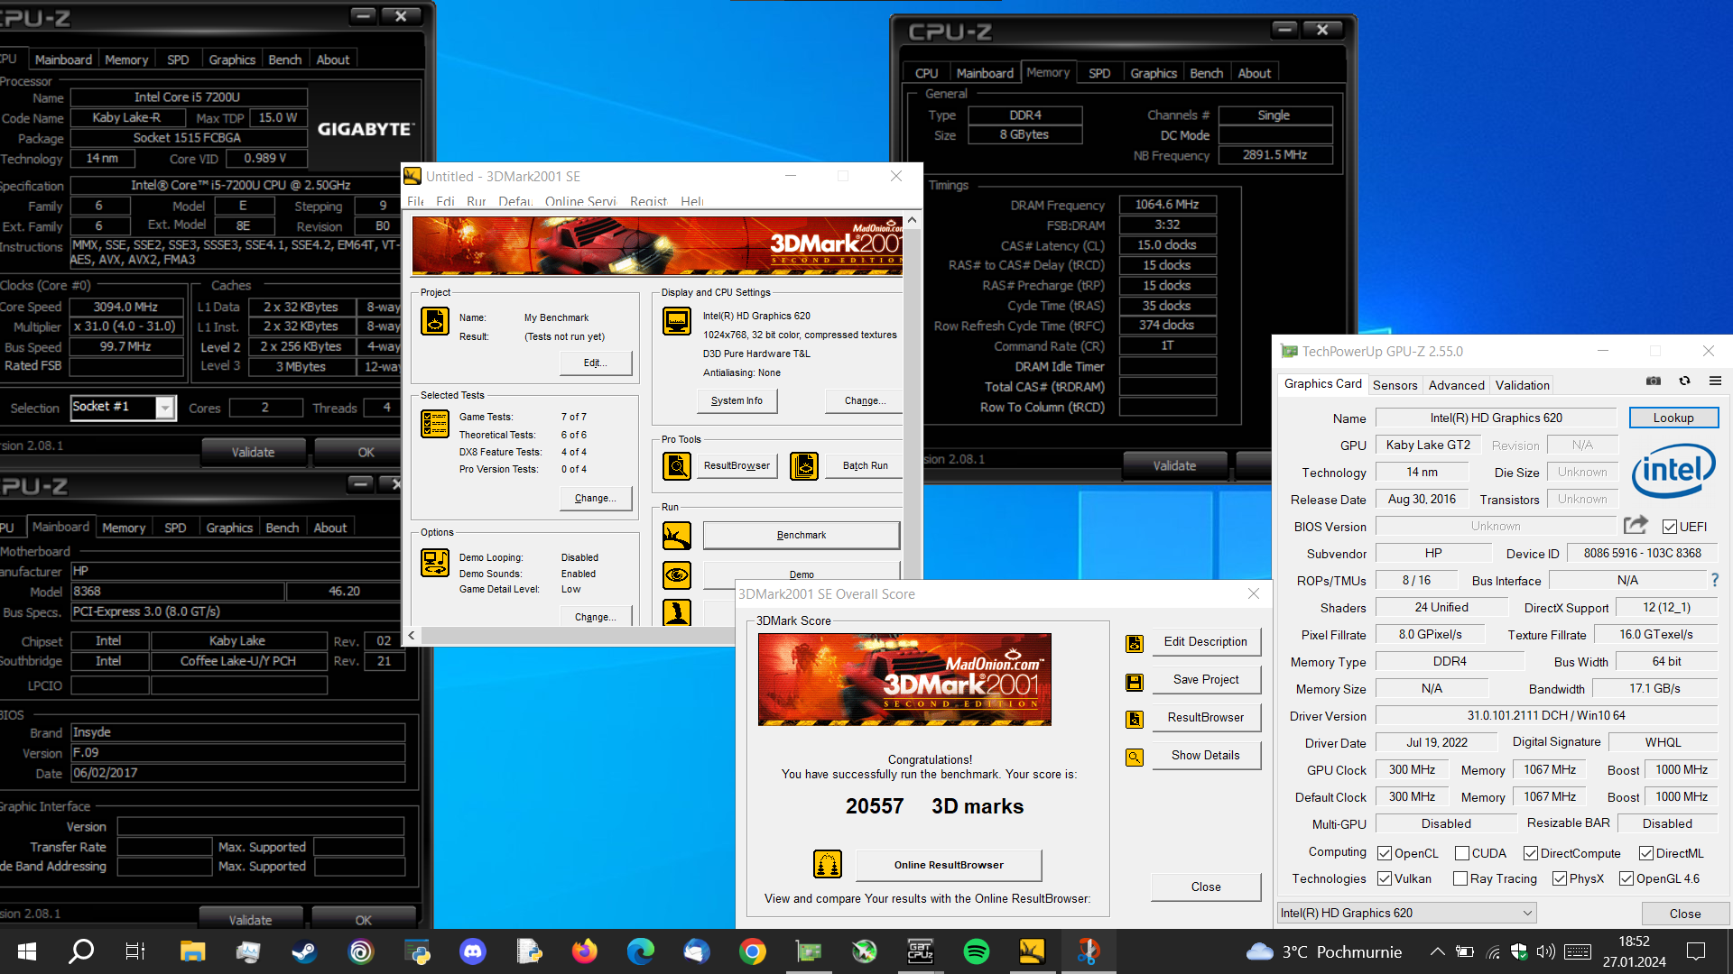
Task: Open Online Services menu in 3DMark2001
Action: click(580, 201)
